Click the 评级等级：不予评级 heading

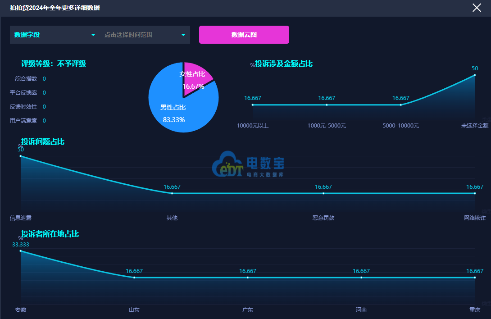click(54, 64)
